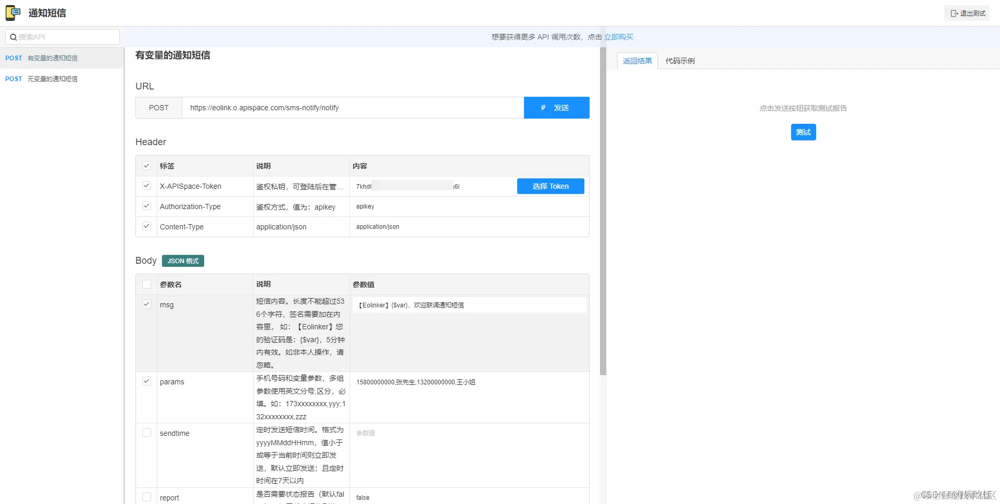Enable the sendtime parameter
This screenshot has width=1000, height=504.
pos(146,432)
